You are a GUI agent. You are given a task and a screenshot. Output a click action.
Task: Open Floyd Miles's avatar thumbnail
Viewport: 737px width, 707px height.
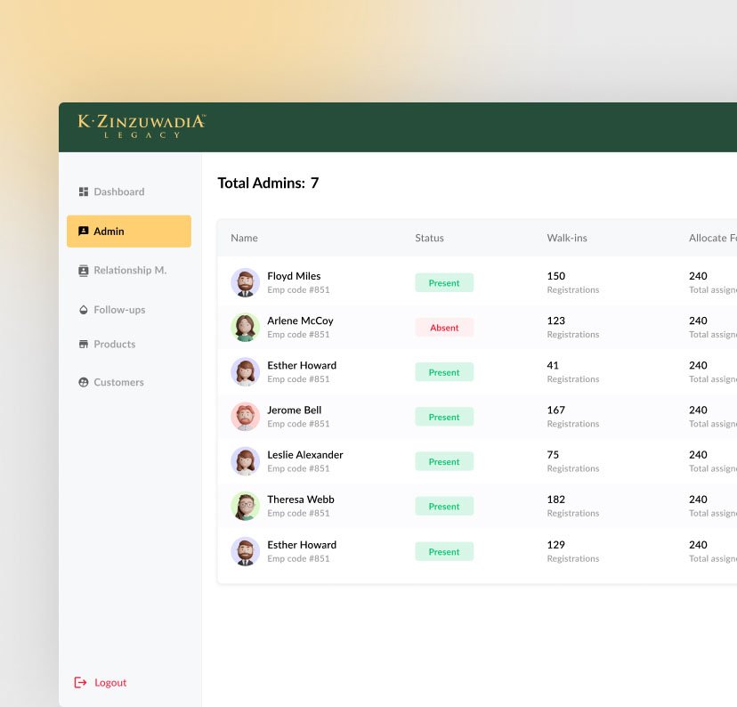[245, 282]
